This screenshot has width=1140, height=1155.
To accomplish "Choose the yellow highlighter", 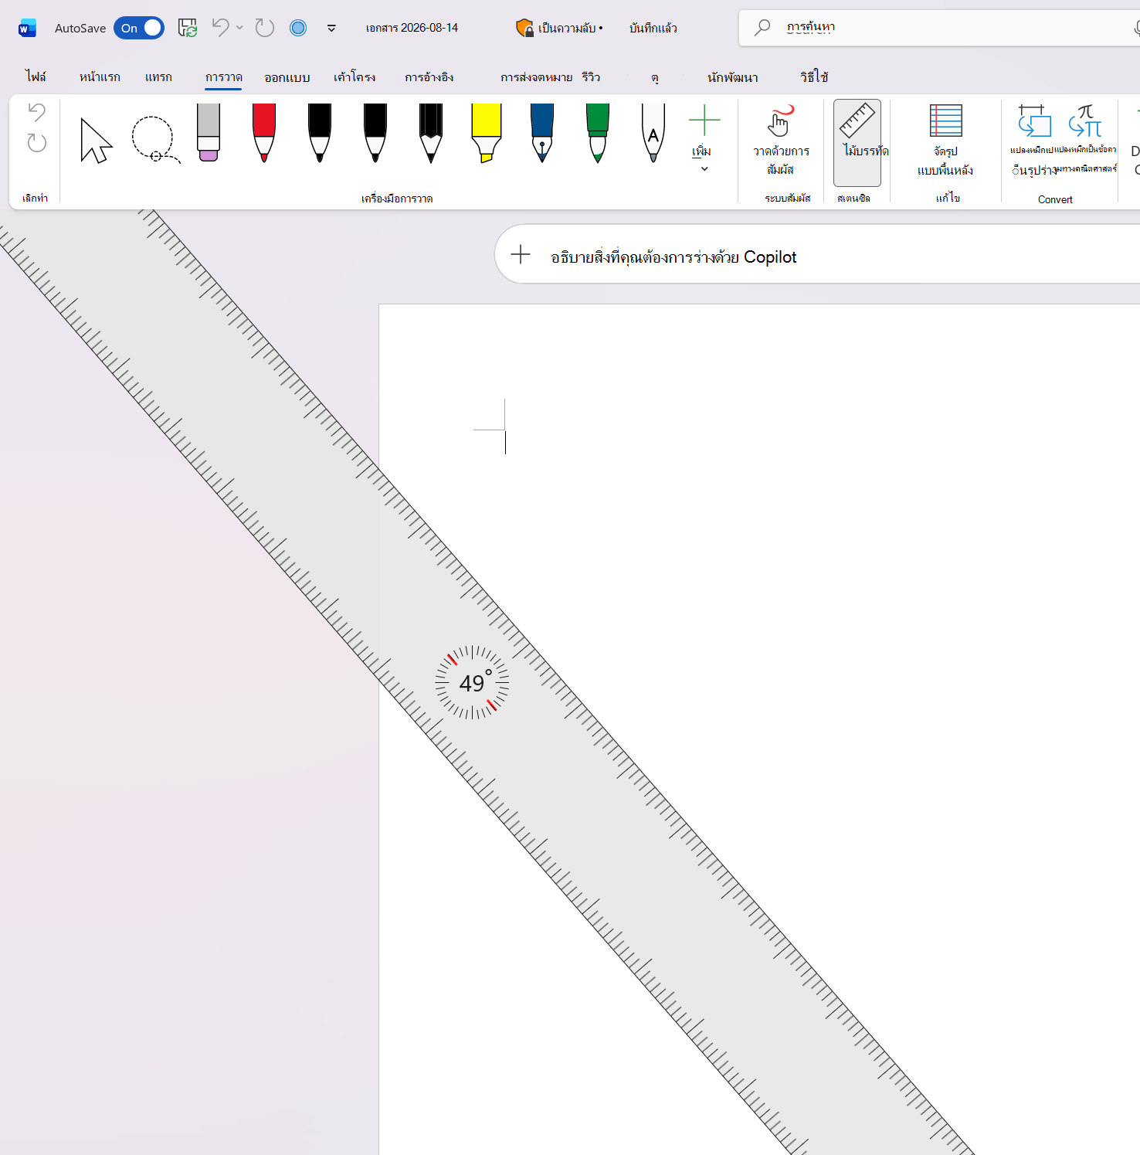I will 487,133.
